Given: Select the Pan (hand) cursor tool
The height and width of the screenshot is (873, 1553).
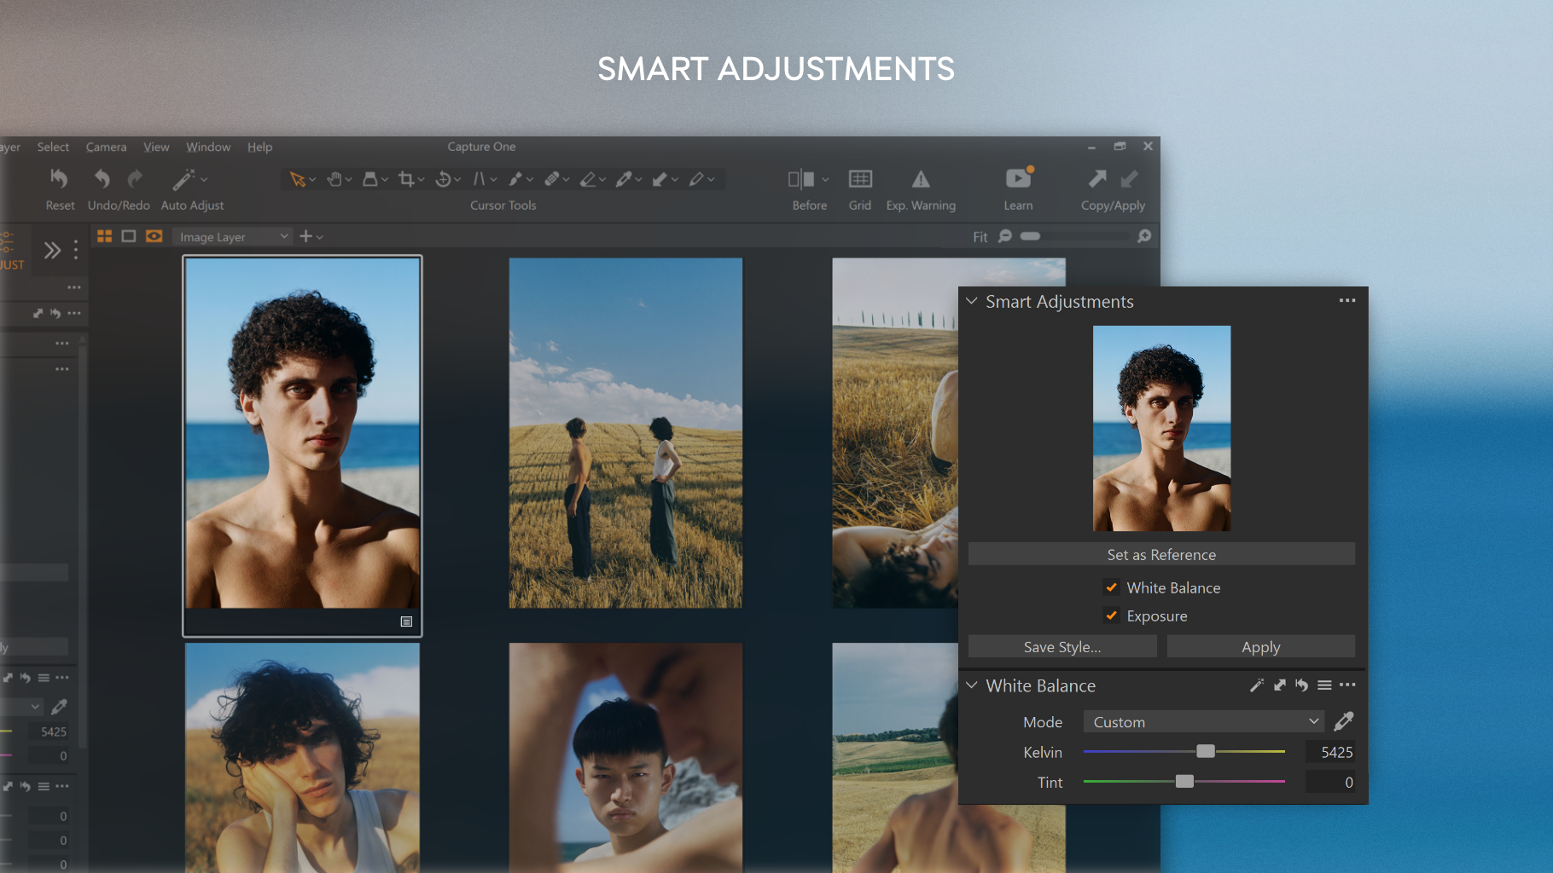Looking at the screenshot, I should 335,179.
